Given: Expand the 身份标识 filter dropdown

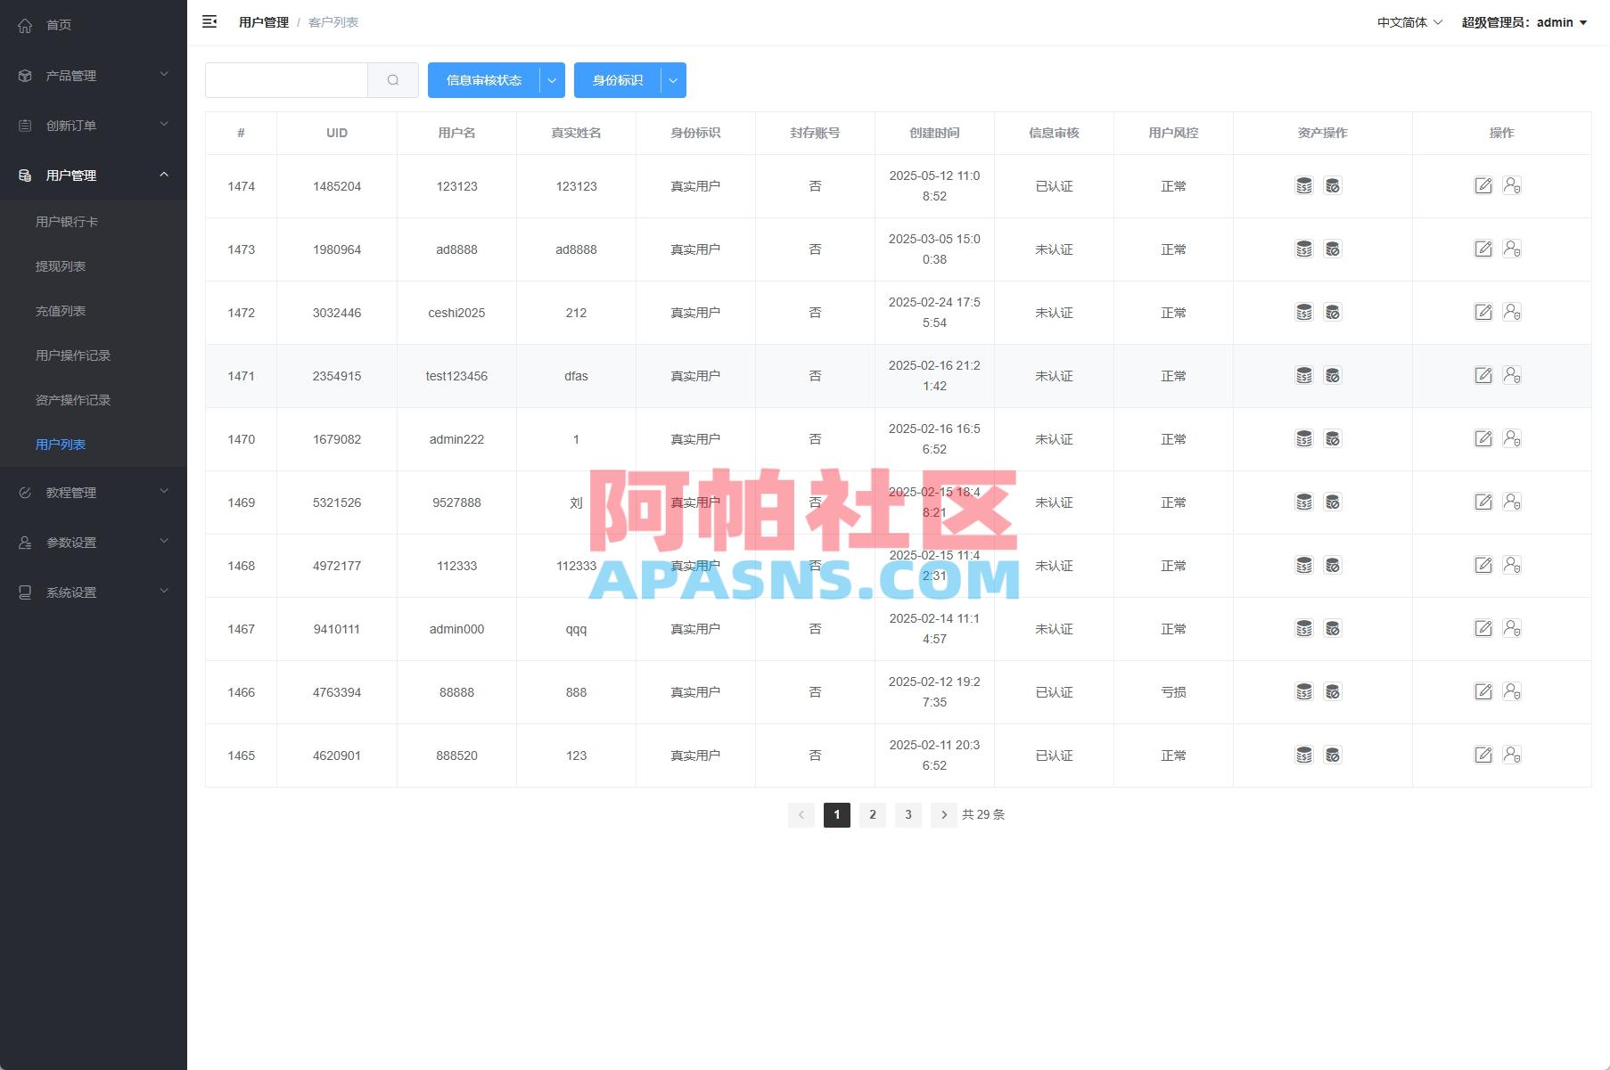Looking at the screenshot, I should tap(673, 79).
